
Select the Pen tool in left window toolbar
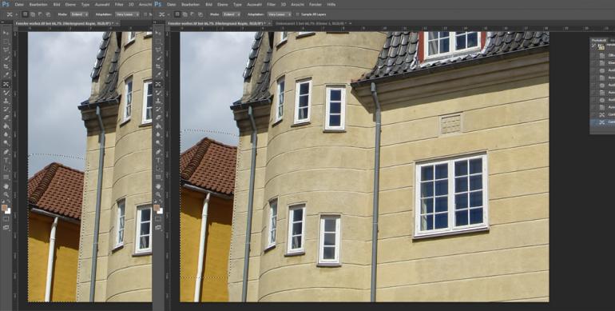(x=6, y=152)
